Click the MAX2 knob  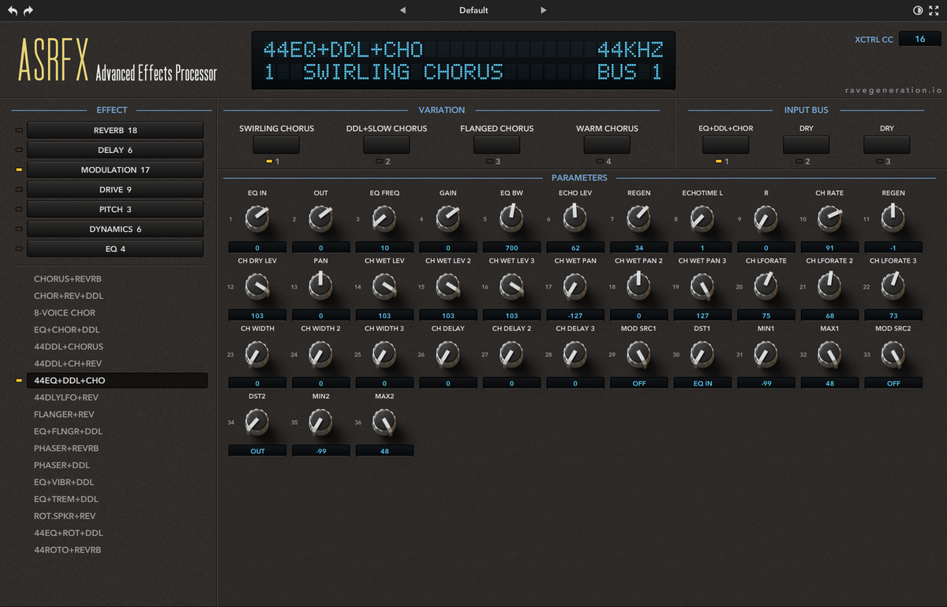pos(384,422)
